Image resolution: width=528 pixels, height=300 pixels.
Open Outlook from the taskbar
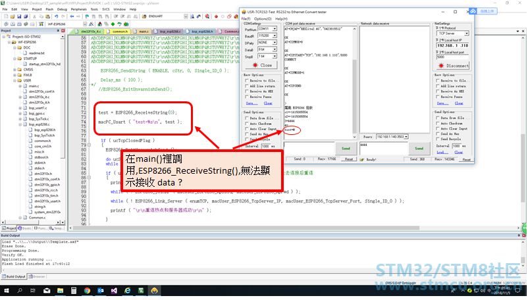click(101, 291)
